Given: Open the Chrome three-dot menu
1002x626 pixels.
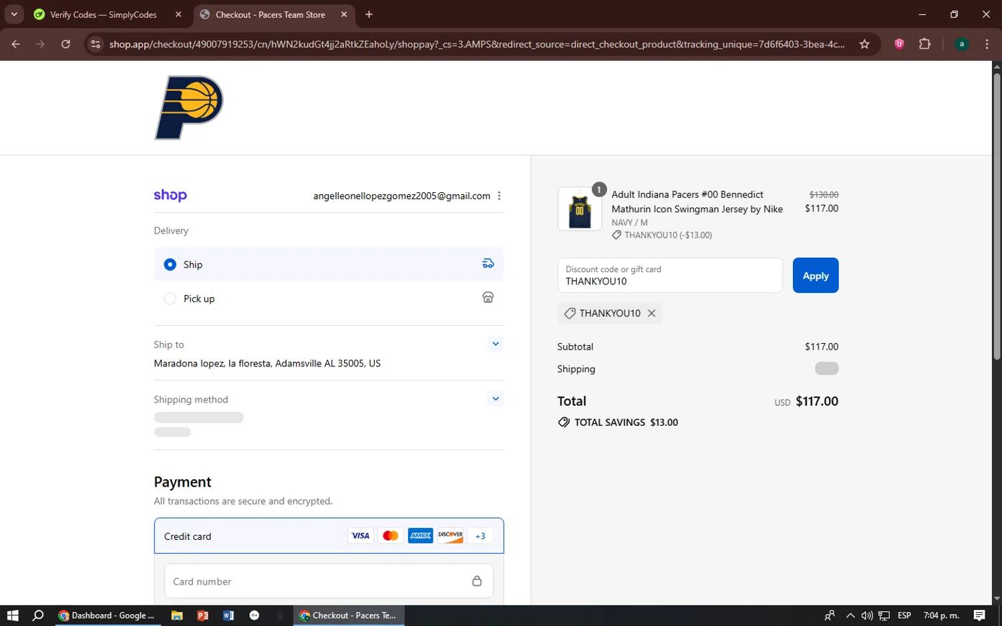Looking at the screenshot, I should 987,44.
